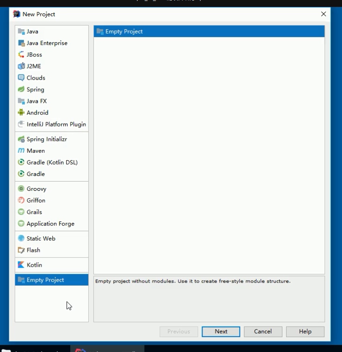Select "J2ME" label in list

pyautogui.click(x=34, y=66)
